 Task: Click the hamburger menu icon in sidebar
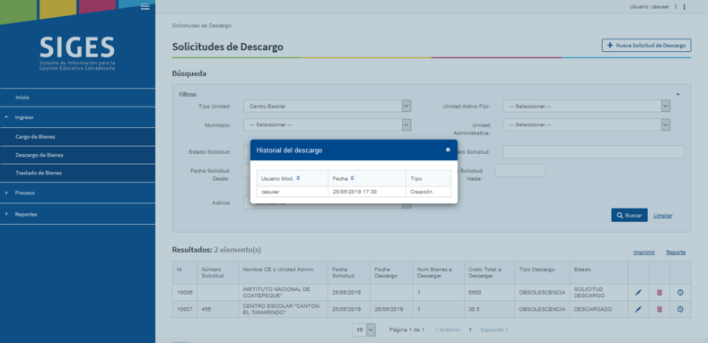click(145, 6)
